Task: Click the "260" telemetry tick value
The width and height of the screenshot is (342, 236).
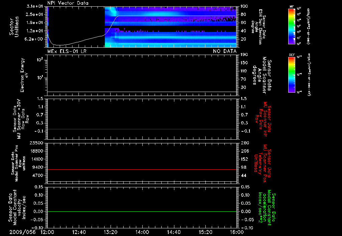Action: 244,143
